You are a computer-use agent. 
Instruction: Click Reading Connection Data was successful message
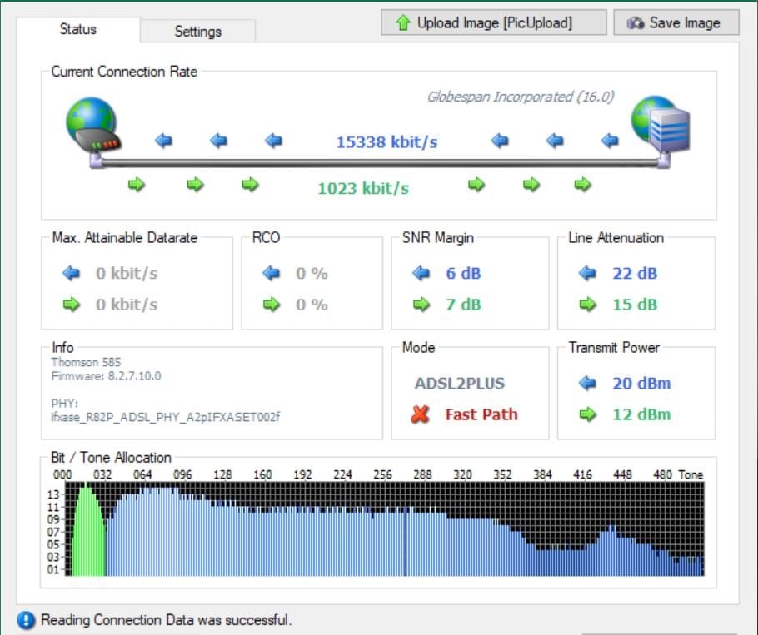pos(166,619)
